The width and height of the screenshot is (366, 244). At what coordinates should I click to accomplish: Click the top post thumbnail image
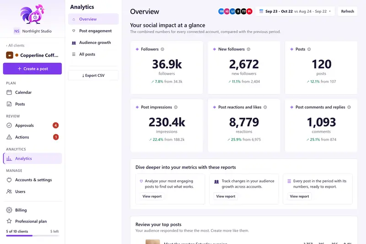tap(153, 242)
